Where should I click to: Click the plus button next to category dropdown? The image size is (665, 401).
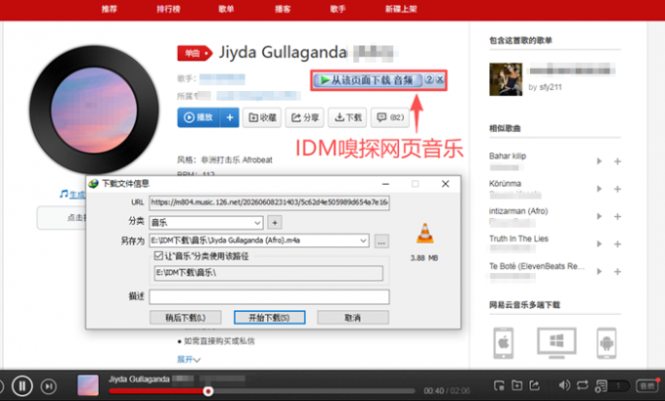pos(275,222)
